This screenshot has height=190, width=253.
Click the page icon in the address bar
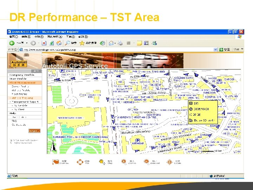tap(21, 50)
